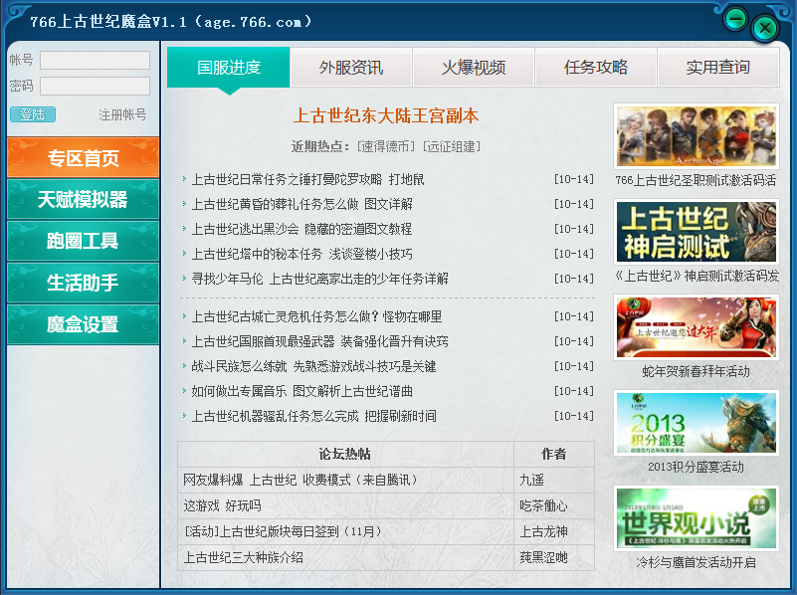The height and width of the screenshot is (595, 797).
Task: Click the 帐号 account input field
Action: pos(94,60)
